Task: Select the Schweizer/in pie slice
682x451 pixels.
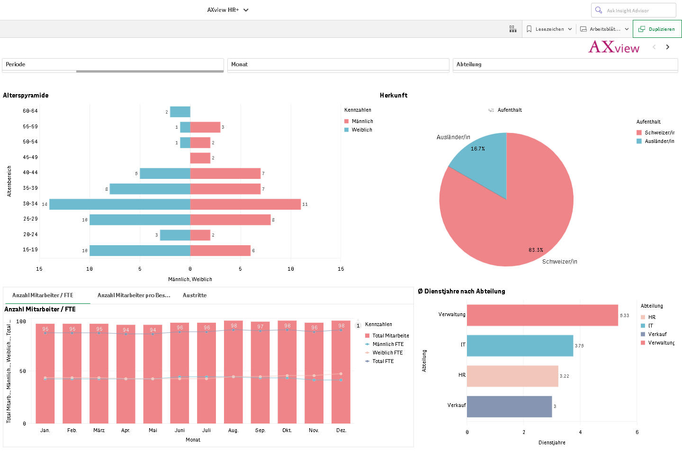Action: pos(511,218)
